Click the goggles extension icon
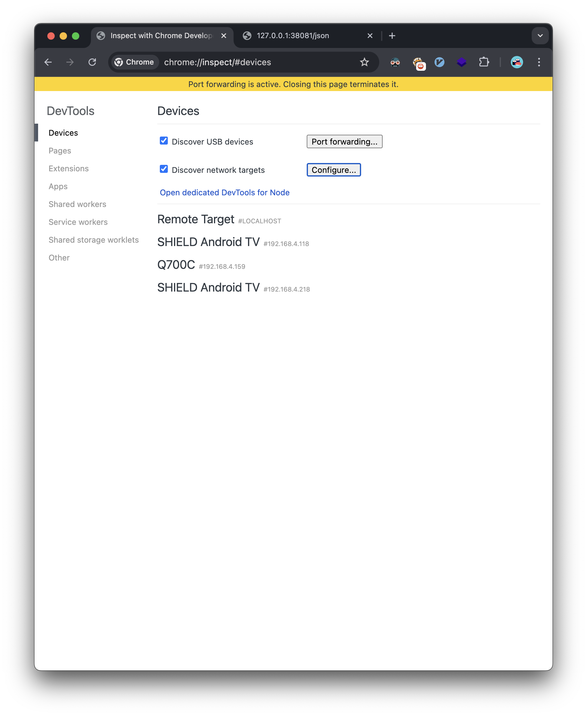Viewport: 587px width, 716px height. 395,62
